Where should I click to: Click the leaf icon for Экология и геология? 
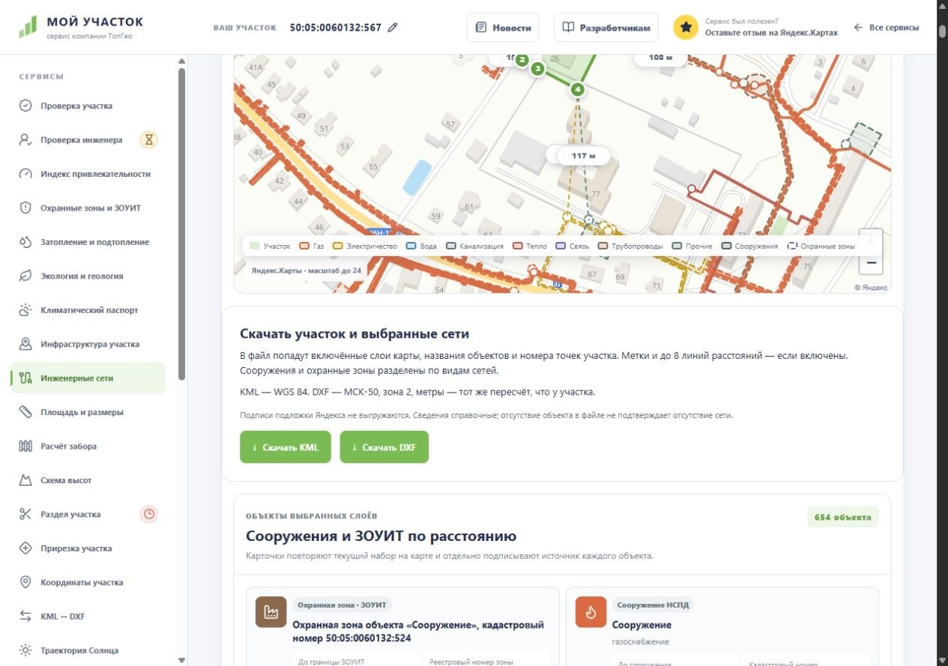[x=25, y=276]
